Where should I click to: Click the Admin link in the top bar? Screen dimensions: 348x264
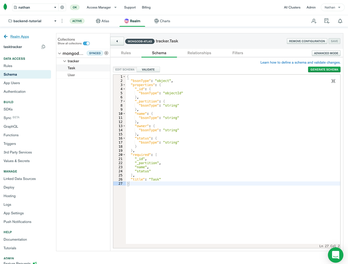pyautogui.click(x=311, y=7)
